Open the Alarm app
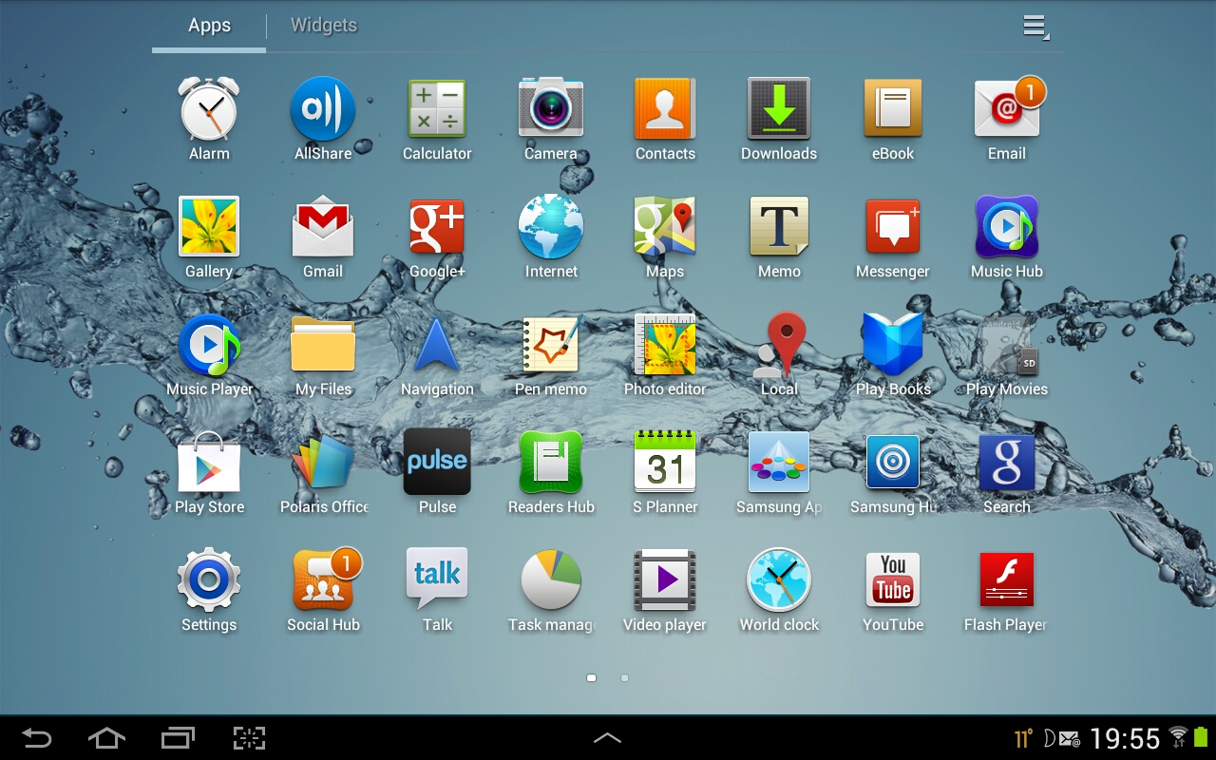 (209, 111)
